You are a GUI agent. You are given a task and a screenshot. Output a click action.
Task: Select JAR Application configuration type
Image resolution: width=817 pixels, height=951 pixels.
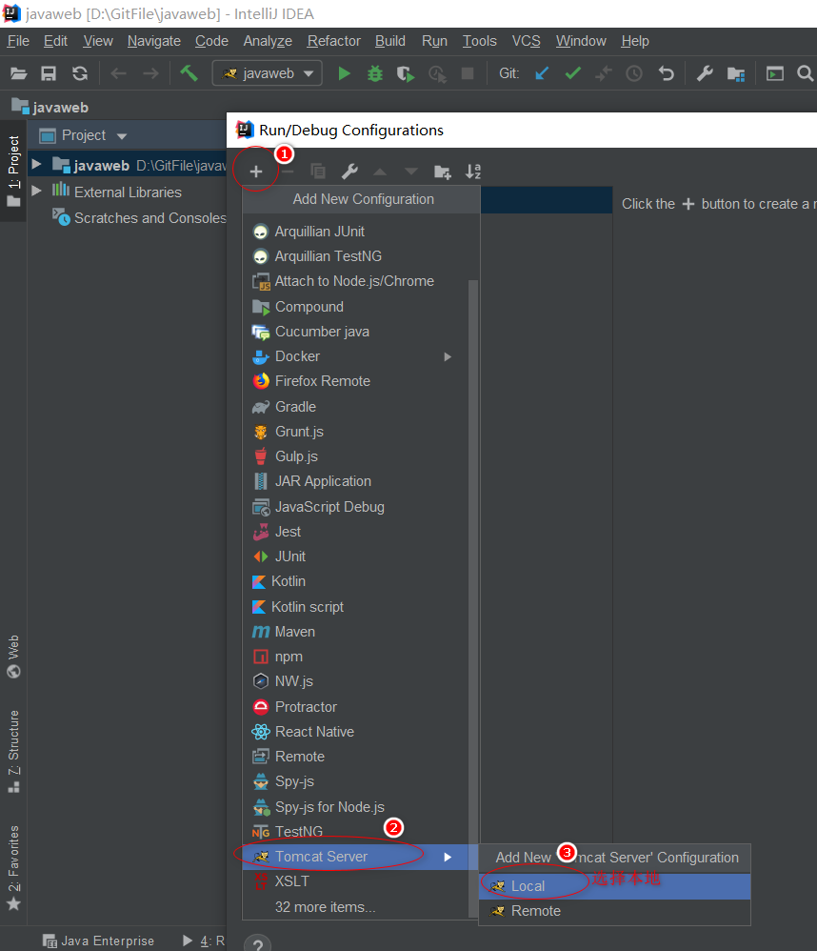pyautogui.click(x=355, y=481)
